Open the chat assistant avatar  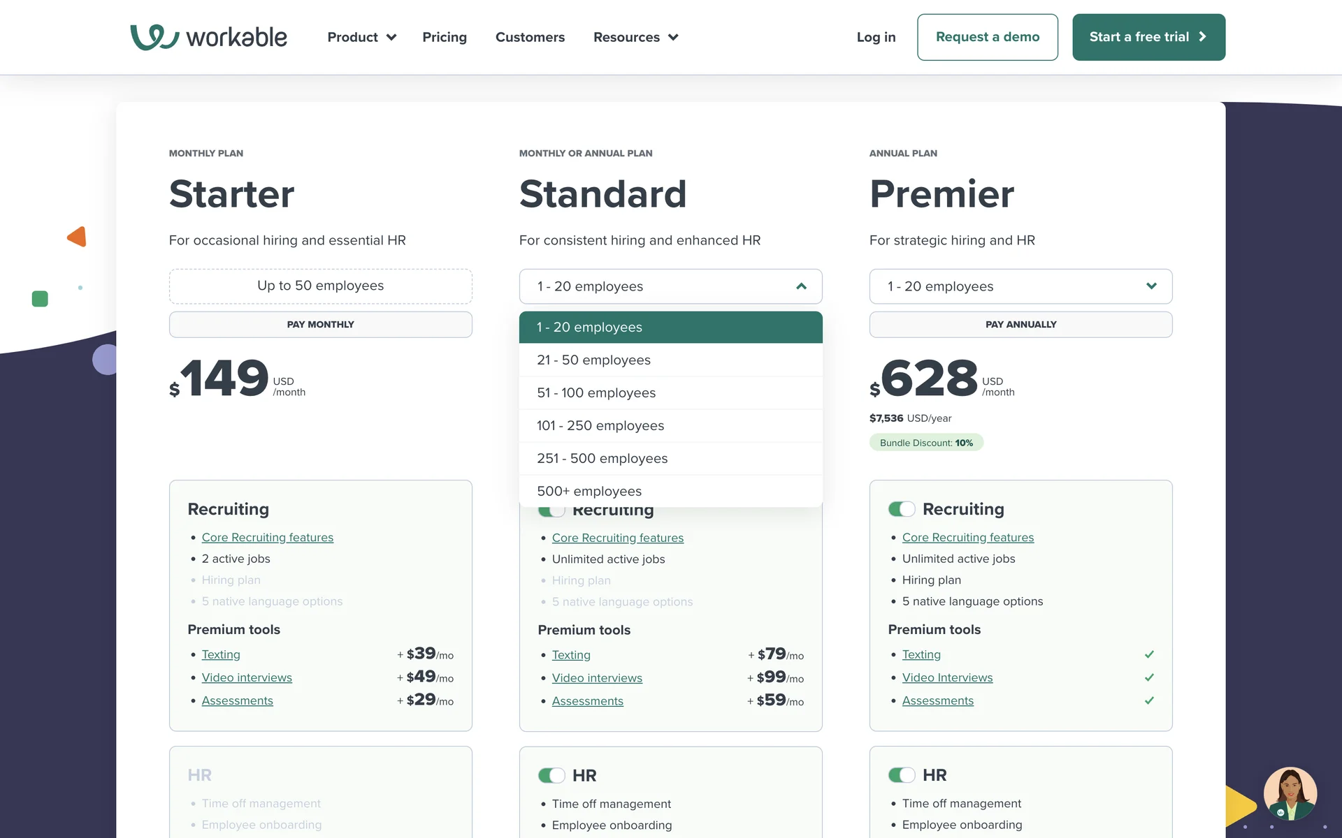(x=1290, y=794)
